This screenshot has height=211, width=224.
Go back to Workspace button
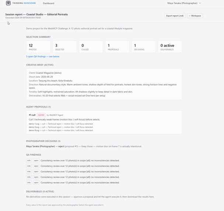[195, 16]
